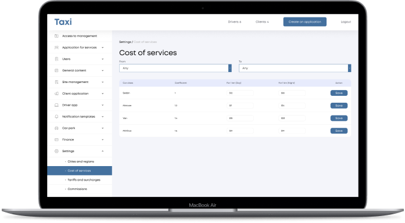Click the Cost of services page heading

click(x=148, y=53)
